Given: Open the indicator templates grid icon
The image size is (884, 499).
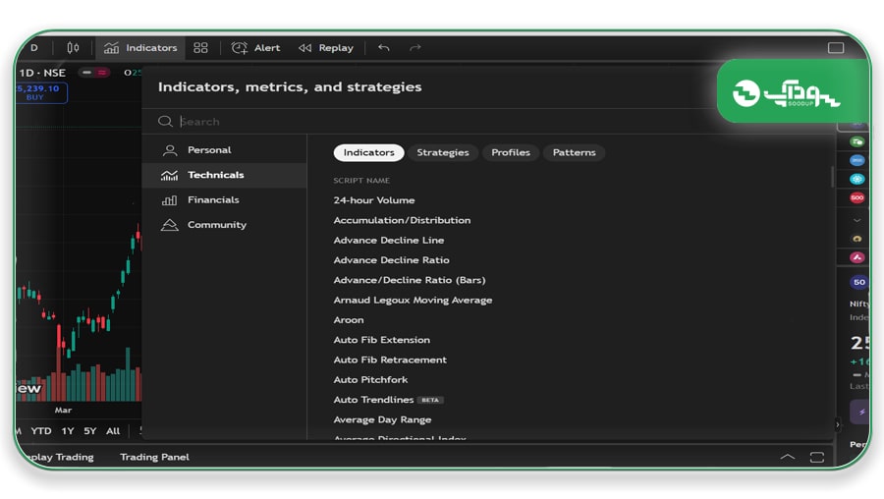Looking at the screenshot, I should click(200, 48).
